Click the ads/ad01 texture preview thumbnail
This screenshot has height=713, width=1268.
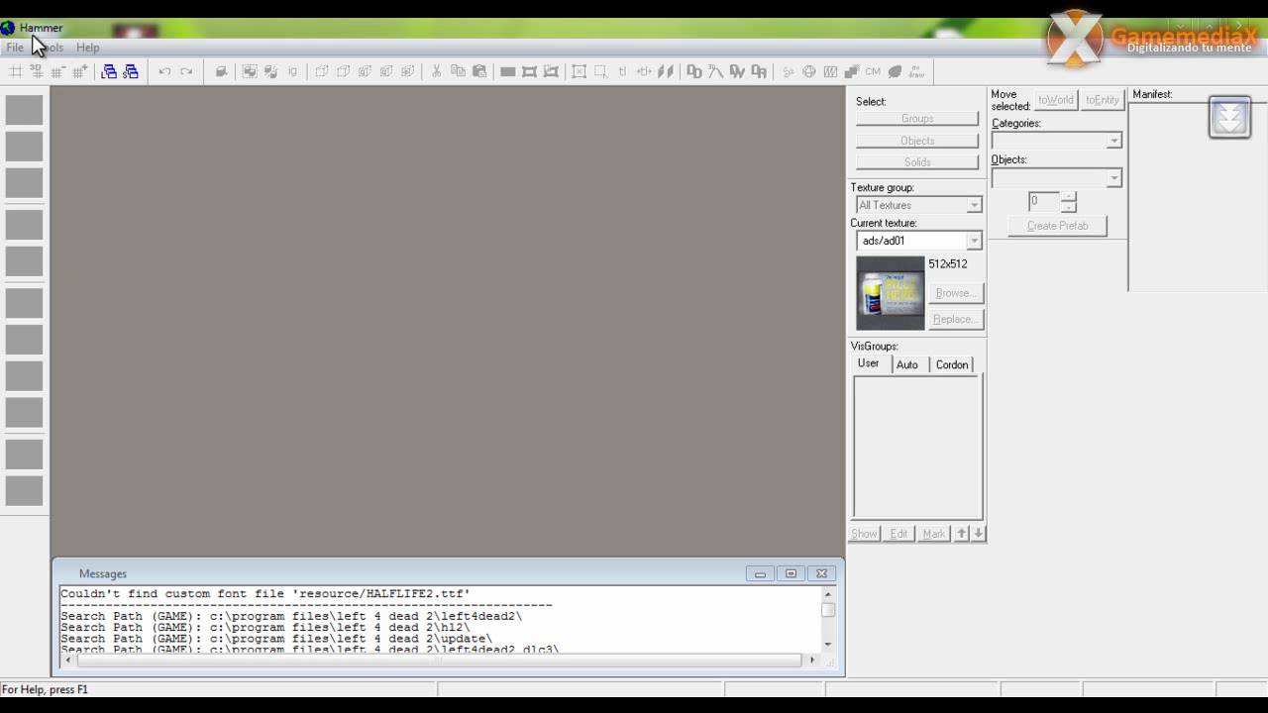890,293
